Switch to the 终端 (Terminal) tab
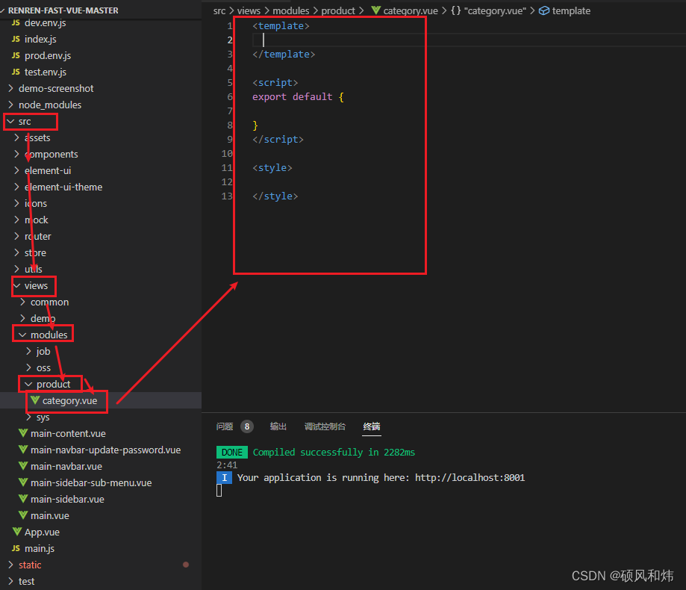The width and height of the screenshot is (686, 590). (372, 426)
